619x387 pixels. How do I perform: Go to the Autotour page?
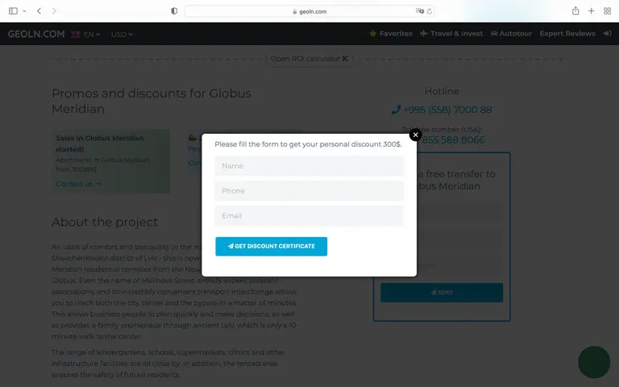point(511,34)
